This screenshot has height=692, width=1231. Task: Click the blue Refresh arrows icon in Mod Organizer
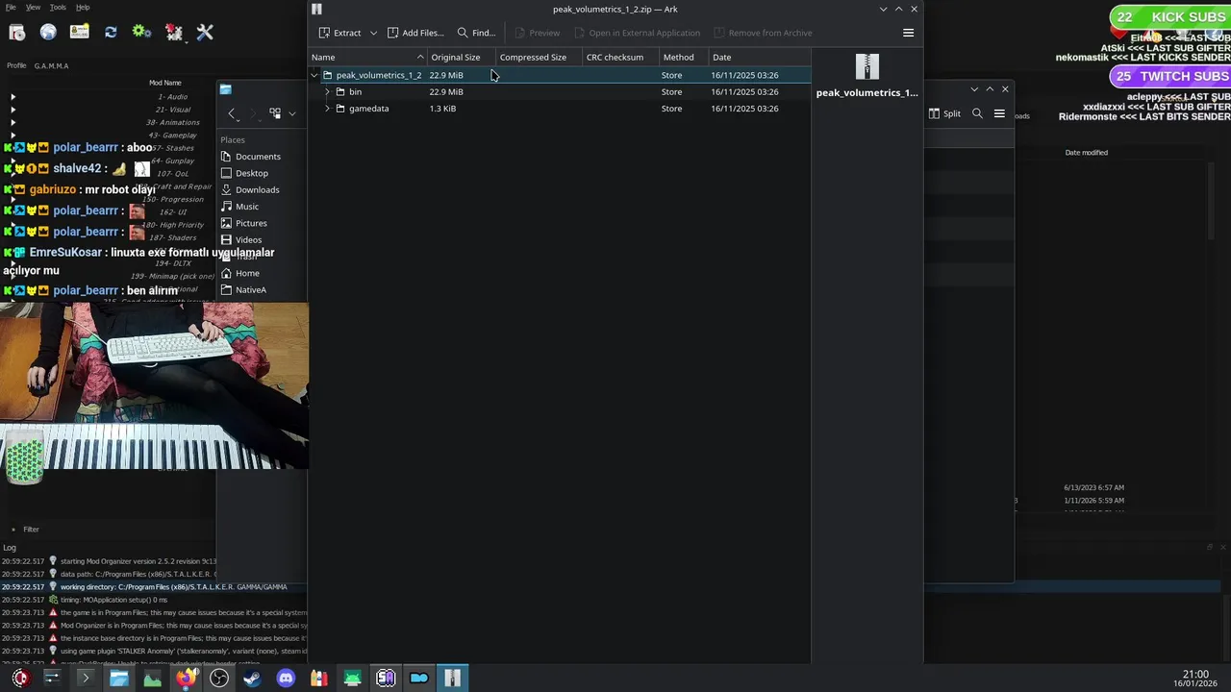[111, 33]
